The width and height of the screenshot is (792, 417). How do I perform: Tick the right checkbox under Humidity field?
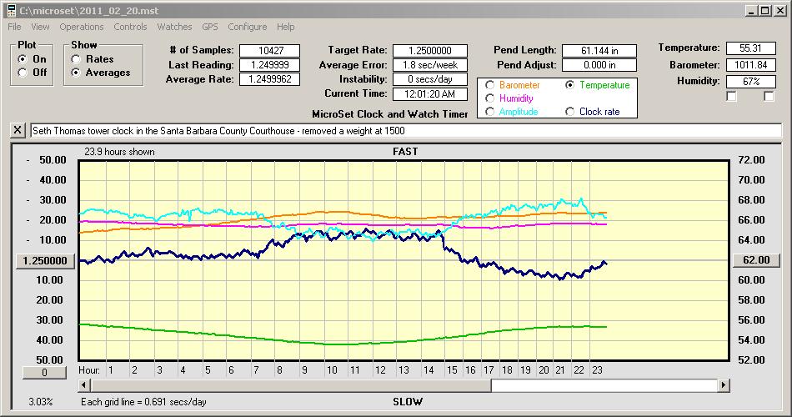click(769, 96)
